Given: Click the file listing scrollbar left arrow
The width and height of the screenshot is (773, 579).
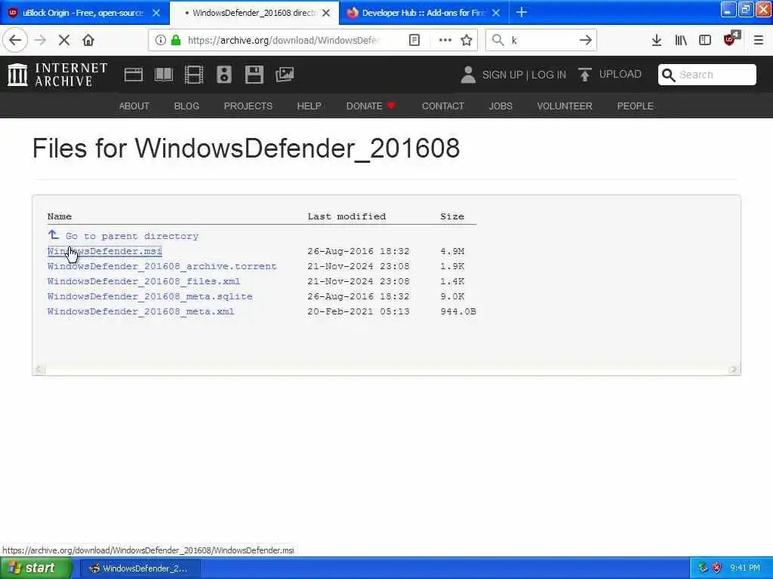Looking at the screenshot, I should tap(39, 369).
